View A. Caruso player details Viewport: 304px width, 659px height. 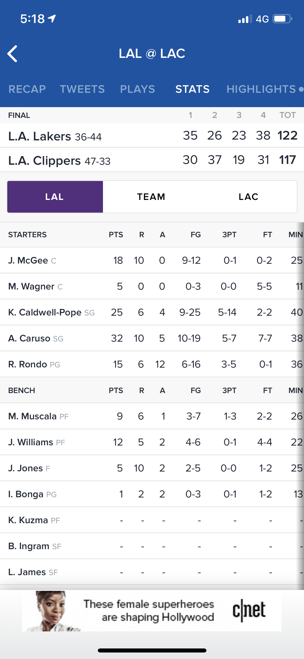[29, 338]
